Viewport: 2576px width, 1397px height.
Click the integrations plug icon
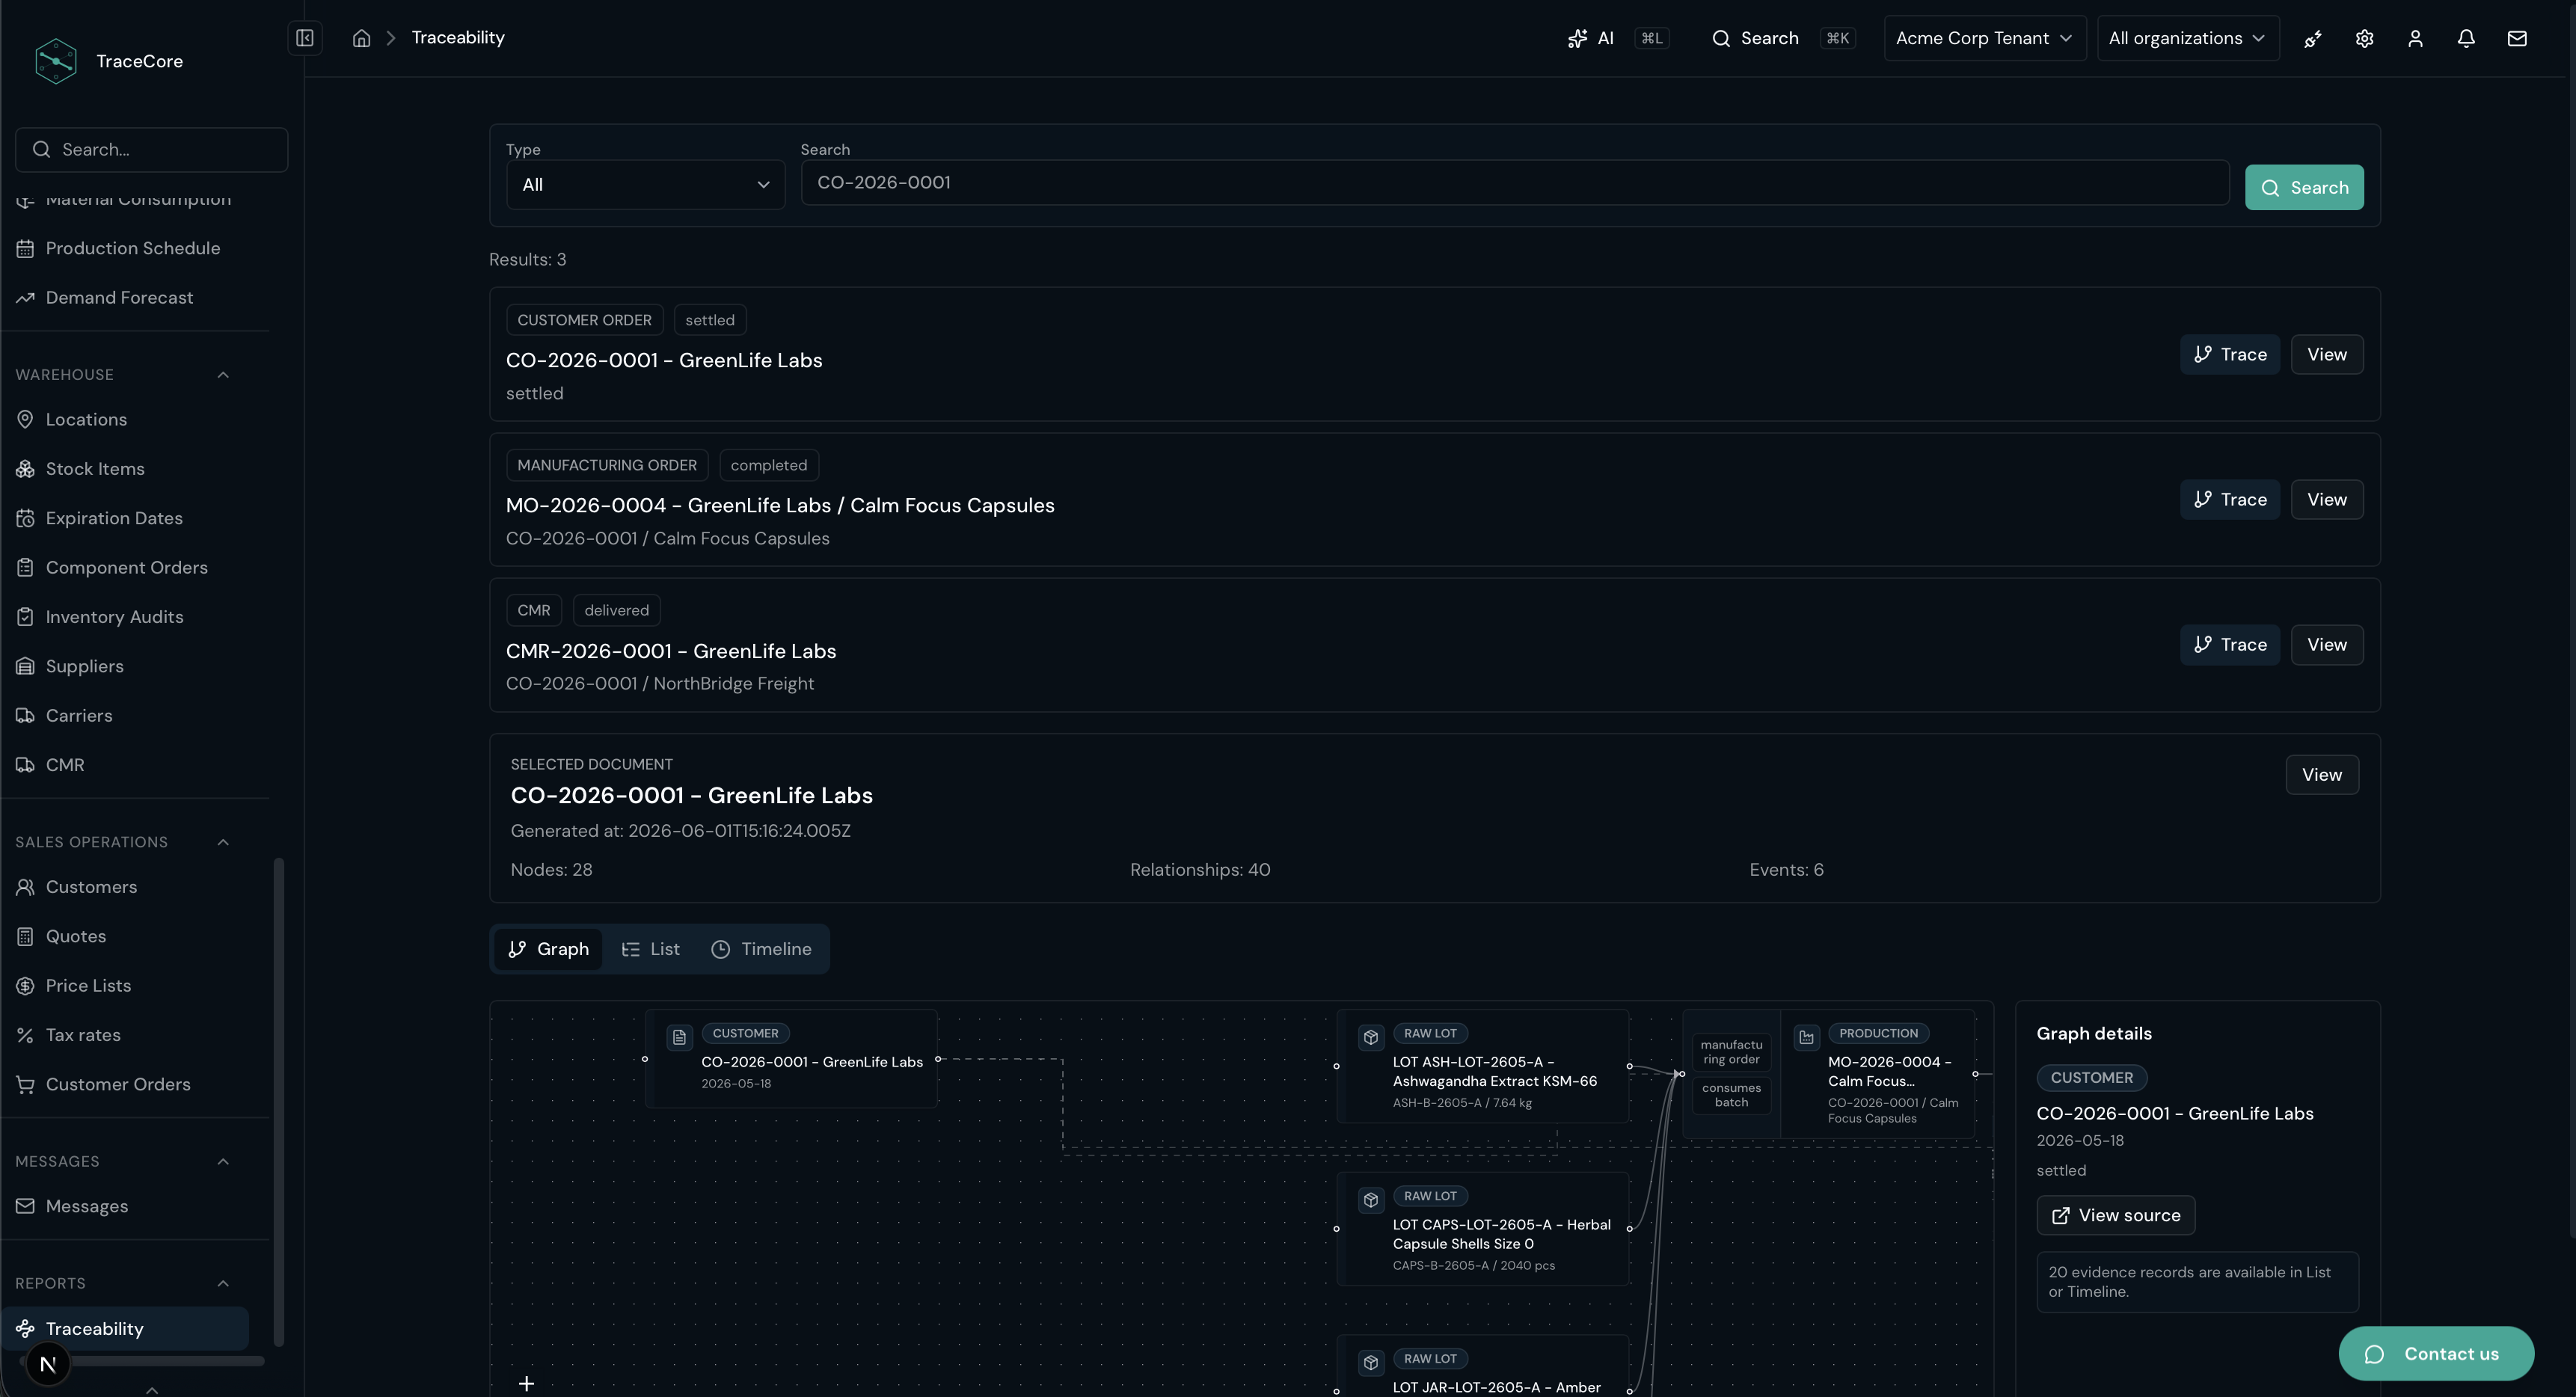2313,38
